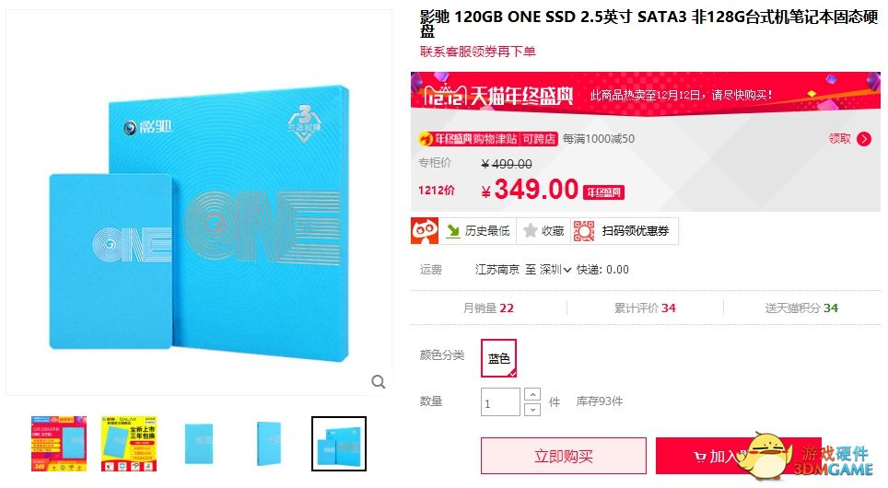888x488 pixels.
Task: Click the quantity input field
Action: (x=500, y=402)
